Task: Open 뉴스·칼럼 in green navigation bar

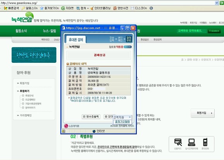Action: click(x=50, y=31)
